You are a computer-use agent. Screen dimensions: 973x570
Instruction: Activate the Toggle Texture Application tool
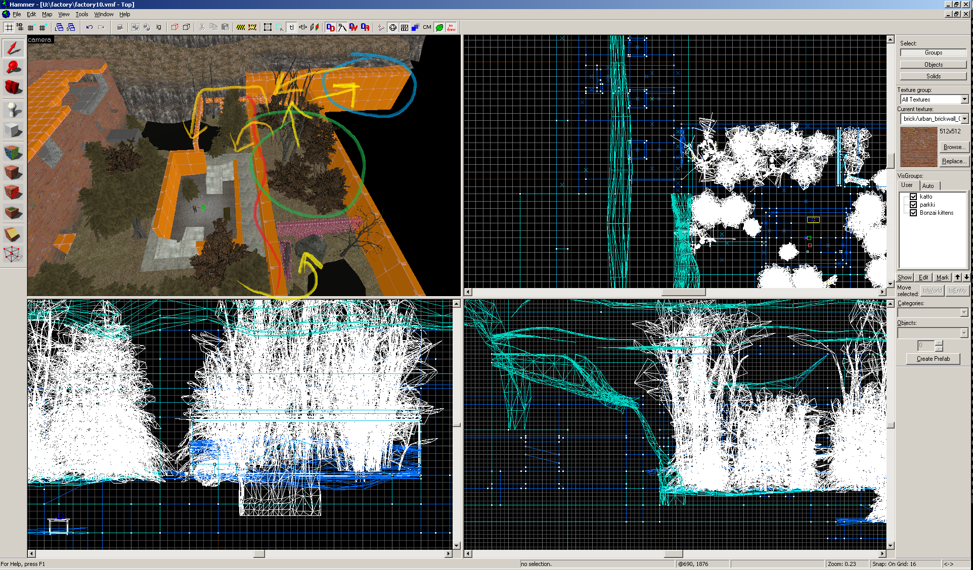[x=13, y=152]
